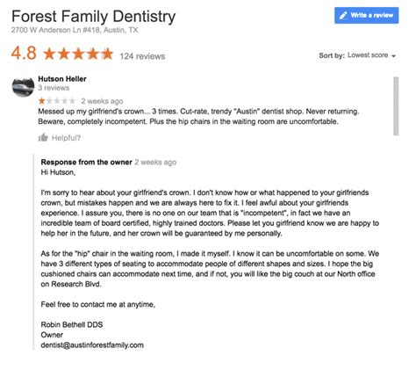Click the five orange stars near the 4.8 rating
Image resolution: width=416 pixels, height=370 pixels.
78,54
